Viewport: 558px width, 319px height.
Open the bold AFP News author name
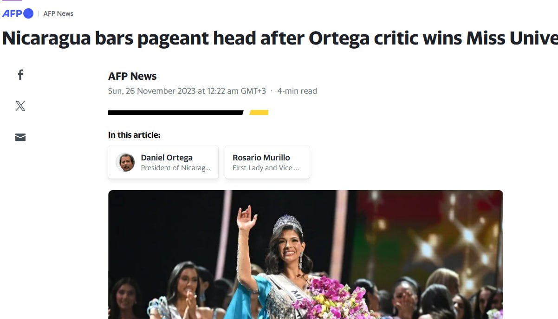pyautogui.click(x=132, y=76)
